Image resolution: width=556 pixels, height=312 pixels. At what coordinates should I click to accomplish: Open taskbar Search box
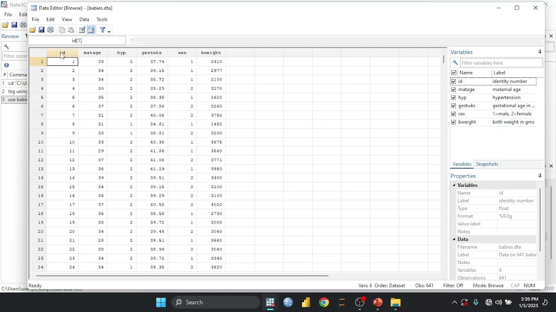[215, 302]
